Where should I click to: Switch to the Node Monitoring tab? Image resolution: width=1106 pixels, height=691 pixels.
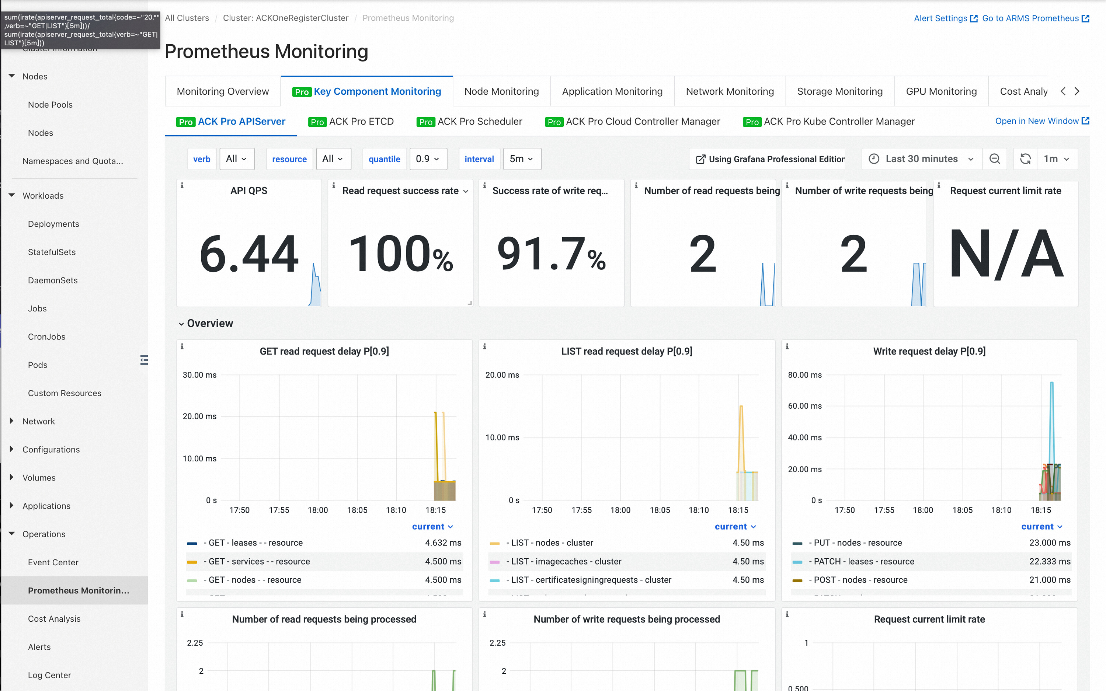[x=501, y=91]
